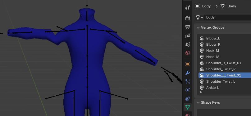Select the Neck_M vertex group
251x116 pixels.
(x=225, y=51)
